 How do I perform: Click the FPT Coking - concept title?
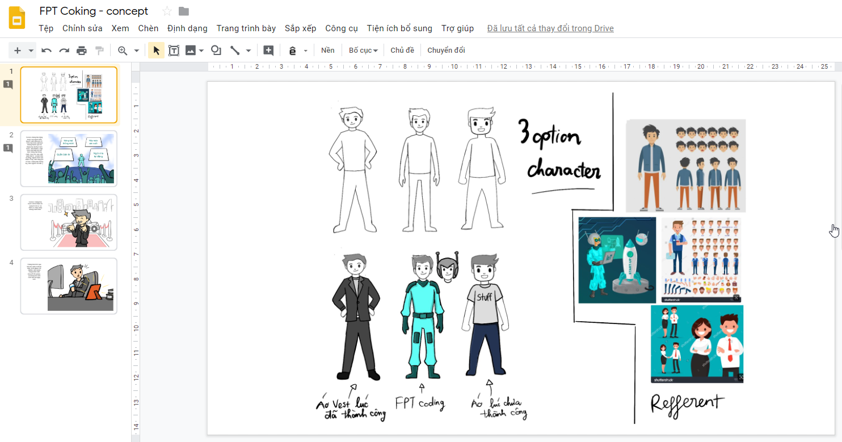(94, 11)
